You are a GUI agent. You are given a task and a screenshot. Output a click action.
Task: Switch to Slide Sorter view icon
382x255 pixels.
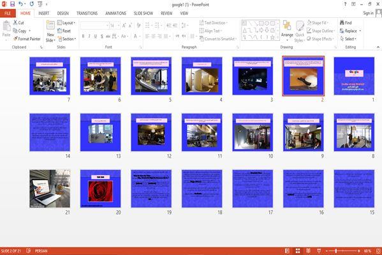click(x=298, y=251)
